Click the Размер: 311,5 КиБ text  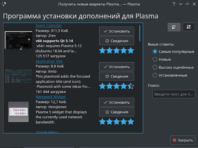pos(52,31)
